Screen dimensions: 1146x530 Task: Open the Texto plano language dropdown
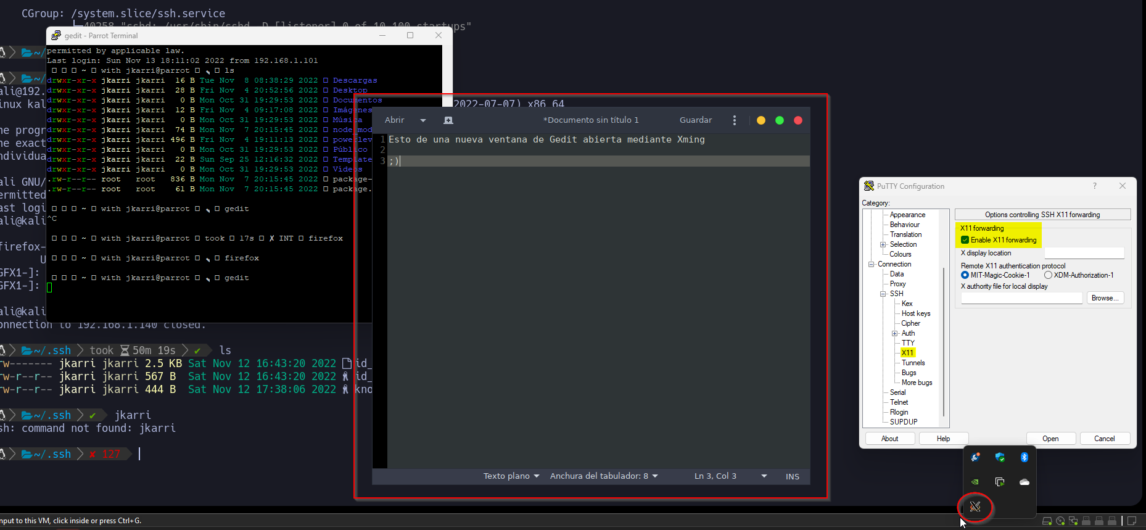pyautogui.click(x=511, y=476)
